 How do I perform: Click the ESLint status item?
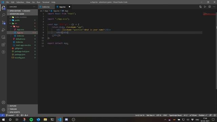tap(193, 115)
